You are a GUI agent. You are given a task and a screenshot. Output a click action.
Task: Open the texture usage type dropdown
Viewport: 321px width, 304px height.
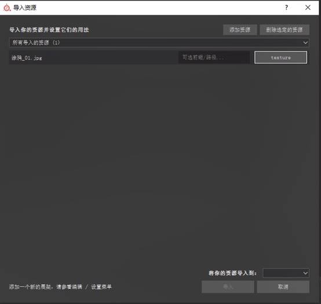point(280,57)
